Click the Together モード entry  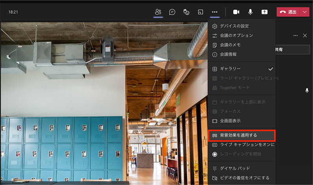pyautogui.click(x=241, y=87)
